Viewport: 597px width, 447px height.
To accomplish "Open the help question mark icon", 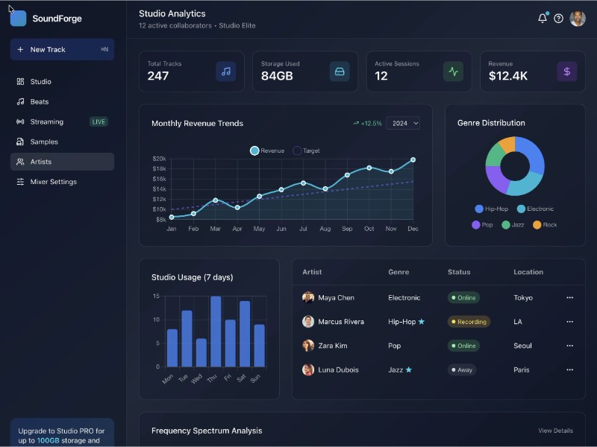I will (558, 18).
